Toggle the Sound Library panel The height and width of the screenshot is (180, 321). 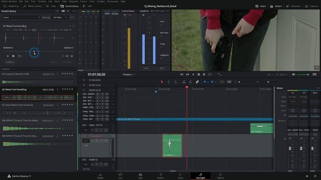coord(69,6)
